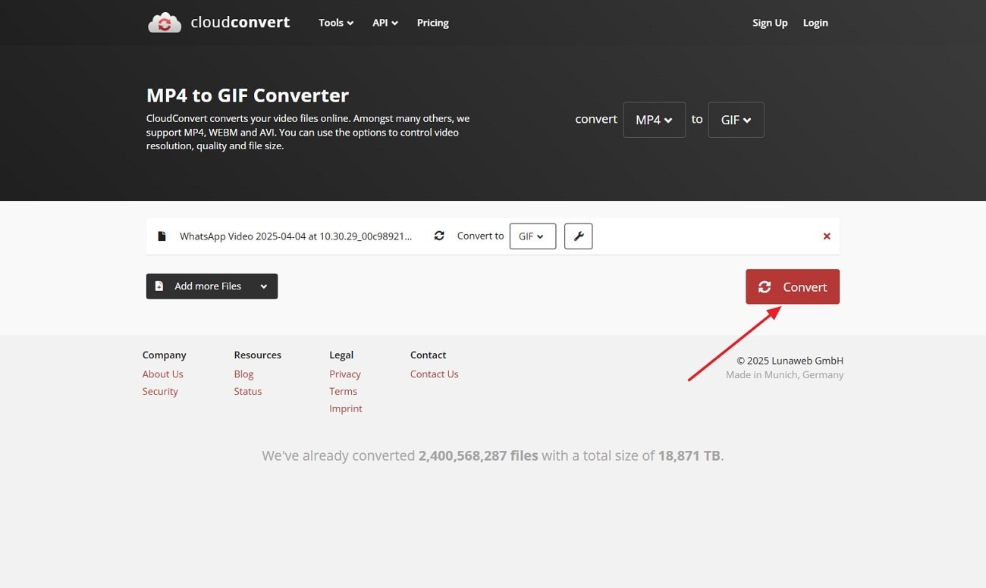Expand the GIF target format dropdown in the header
Screen dimensions: 986x588
(736, 120)
